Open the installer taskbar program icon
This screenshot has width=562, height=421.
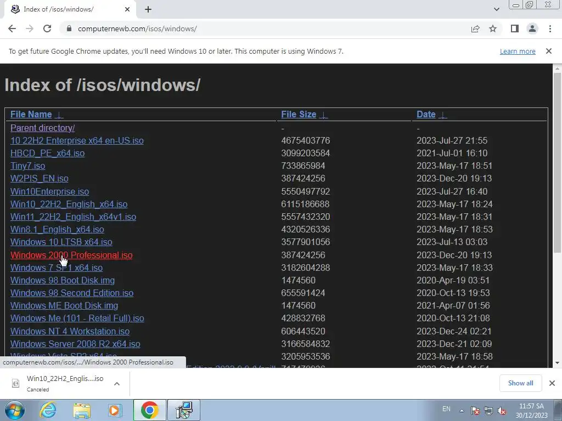coord(184,410)
